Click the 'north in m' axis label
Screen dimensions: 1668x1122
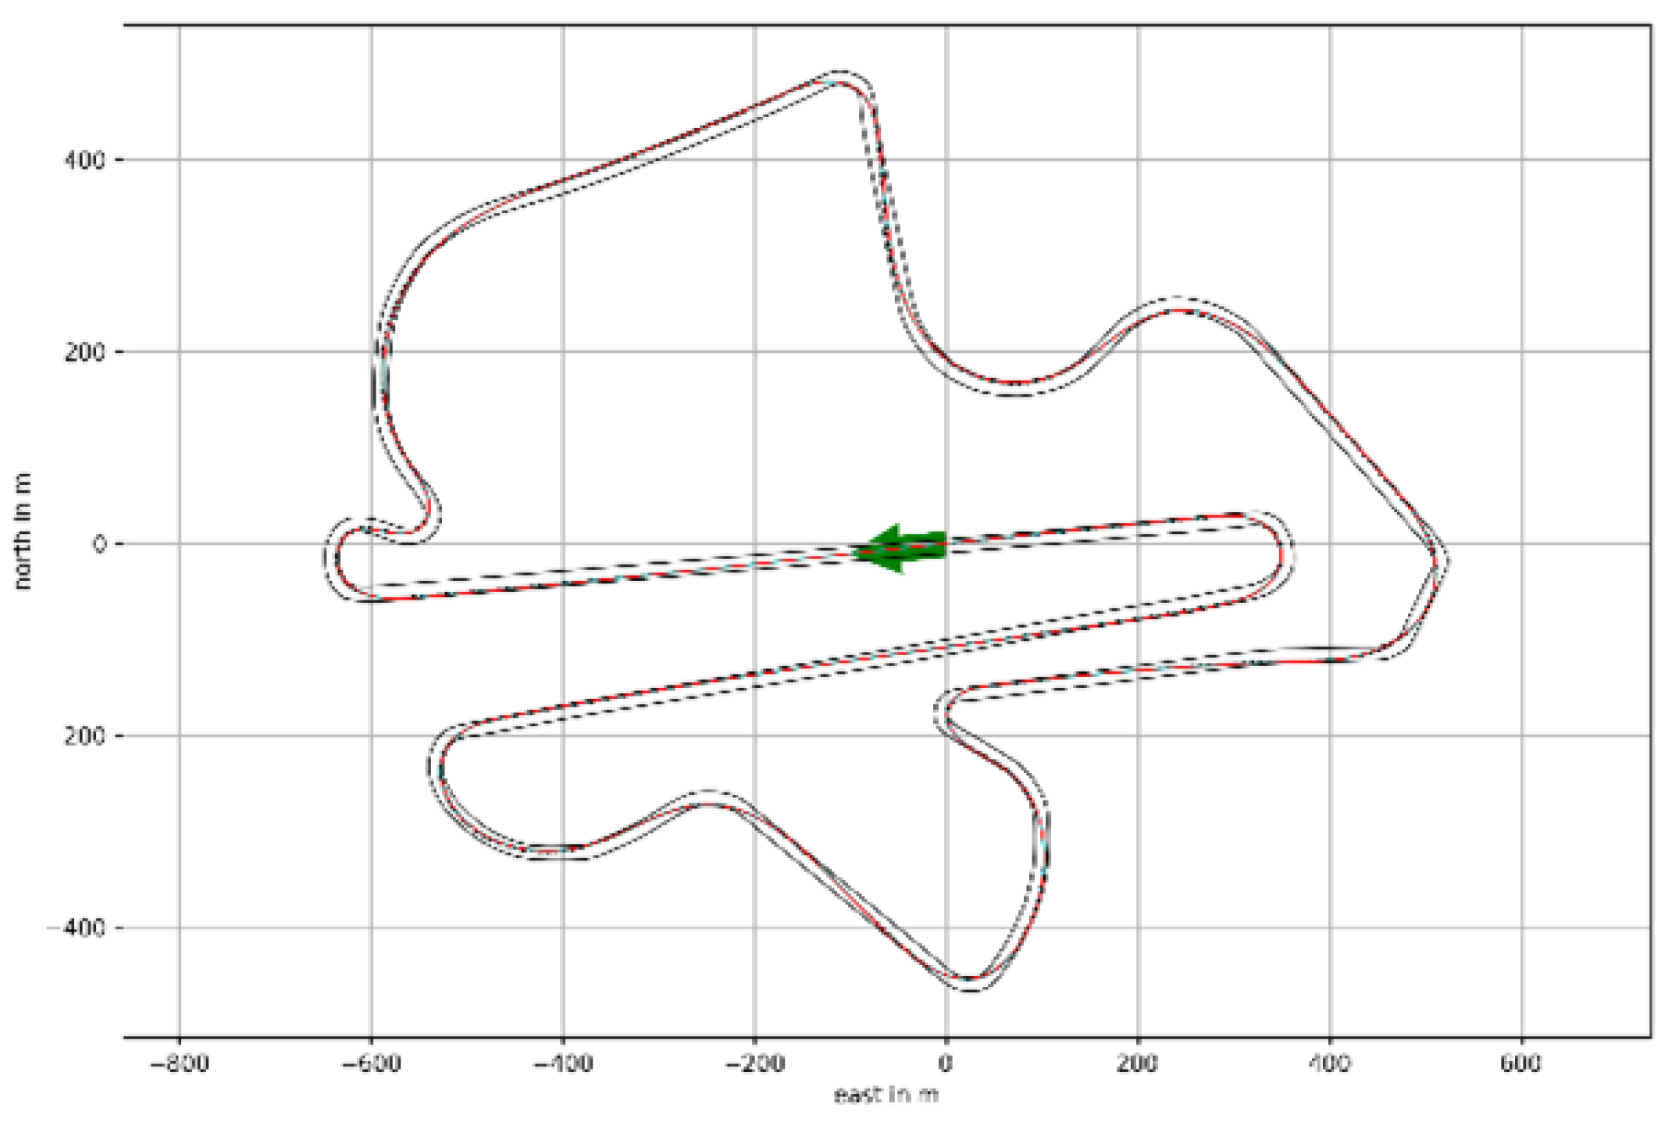23,531
